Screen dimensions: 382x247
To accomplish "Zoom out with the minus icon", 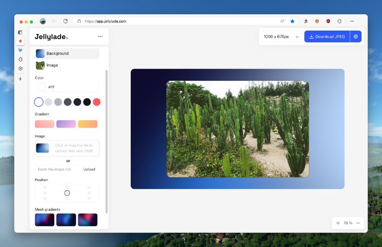I will pos(358,223).
